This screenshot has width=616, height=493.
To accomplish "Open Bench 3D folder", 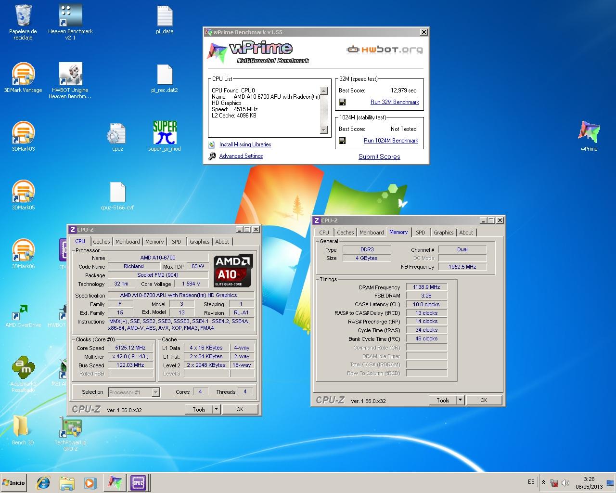I will click(x=23, y=430).
